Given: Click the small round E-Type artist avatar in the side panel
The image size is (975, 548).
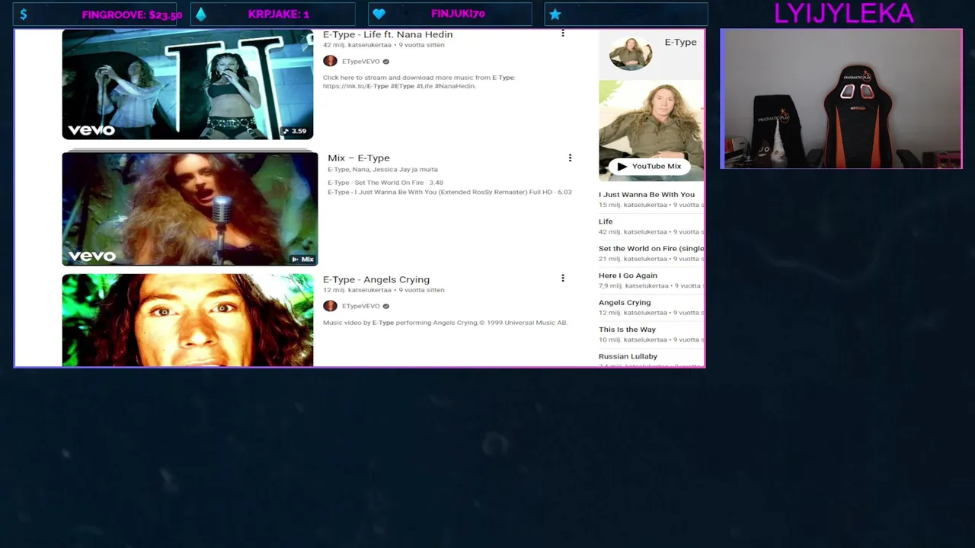Looking at the screenshot, I should (631, 53).
